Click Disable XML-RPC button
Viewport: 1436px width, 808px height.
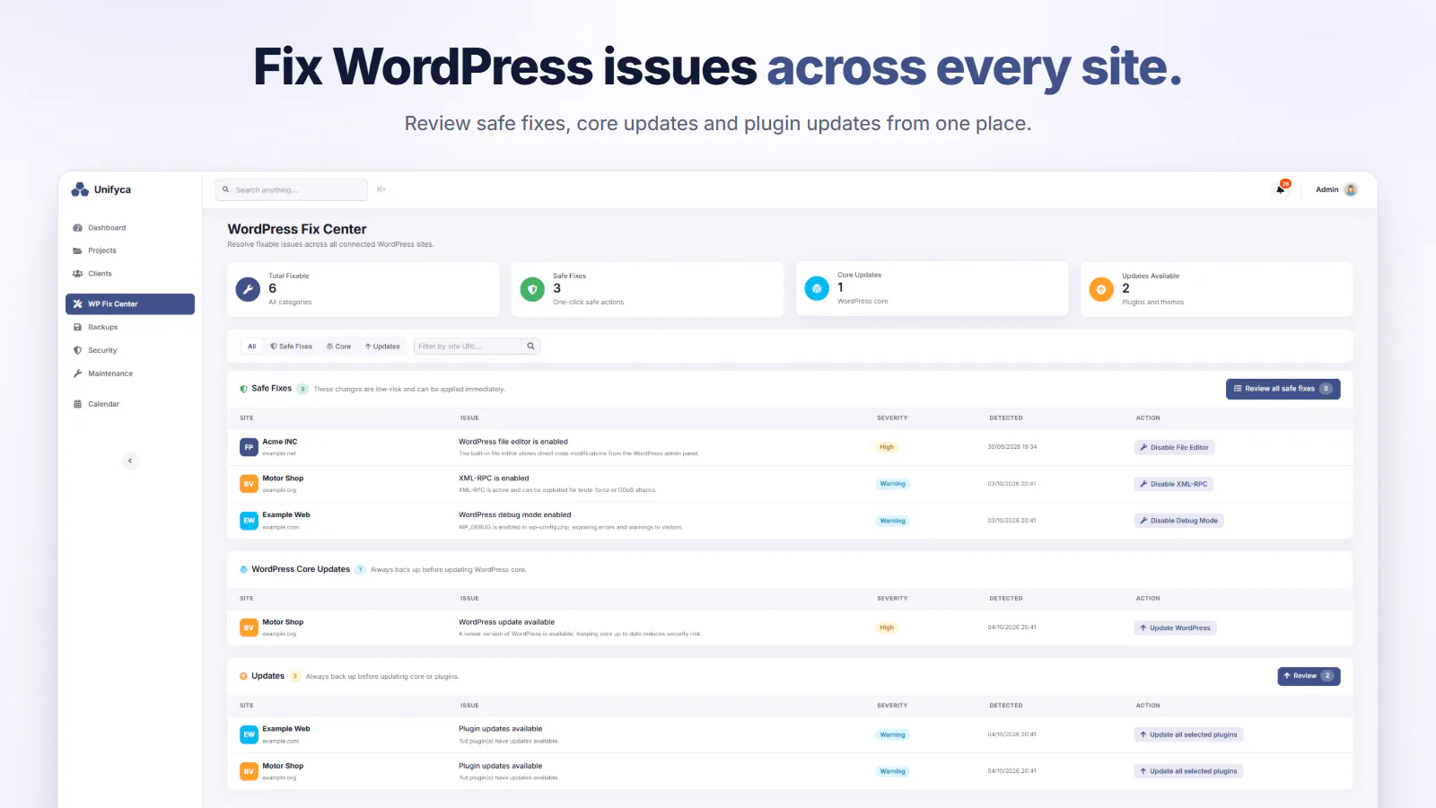1173,484
